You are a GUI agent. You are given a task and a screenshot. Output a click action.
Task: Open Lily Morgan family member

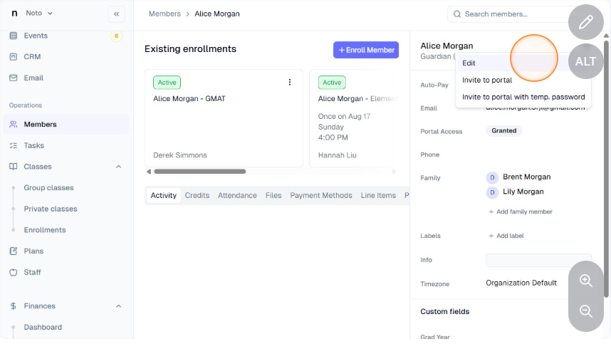523,192
